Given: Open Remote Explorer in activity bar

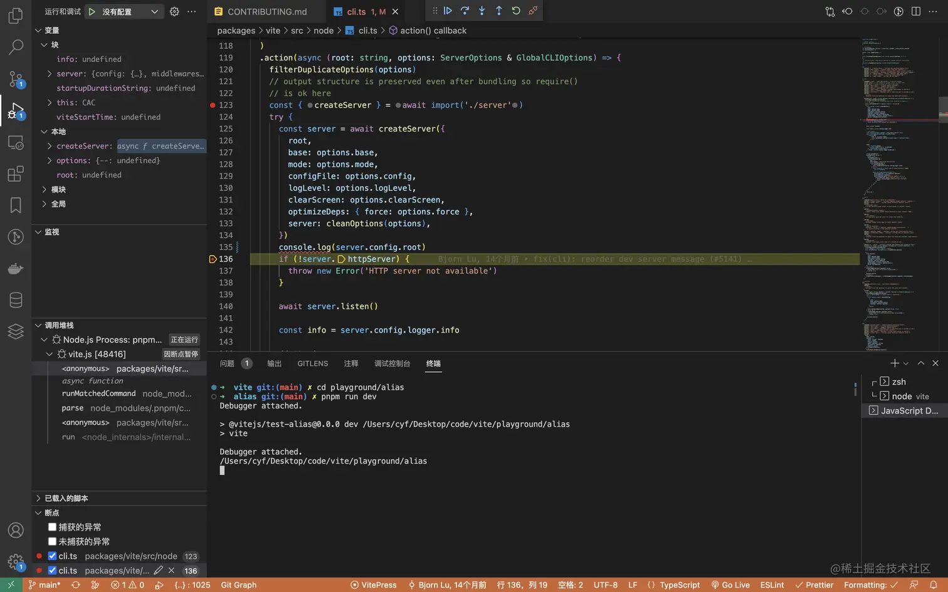Looking at the screenshot, I should (x=16, y=143).
